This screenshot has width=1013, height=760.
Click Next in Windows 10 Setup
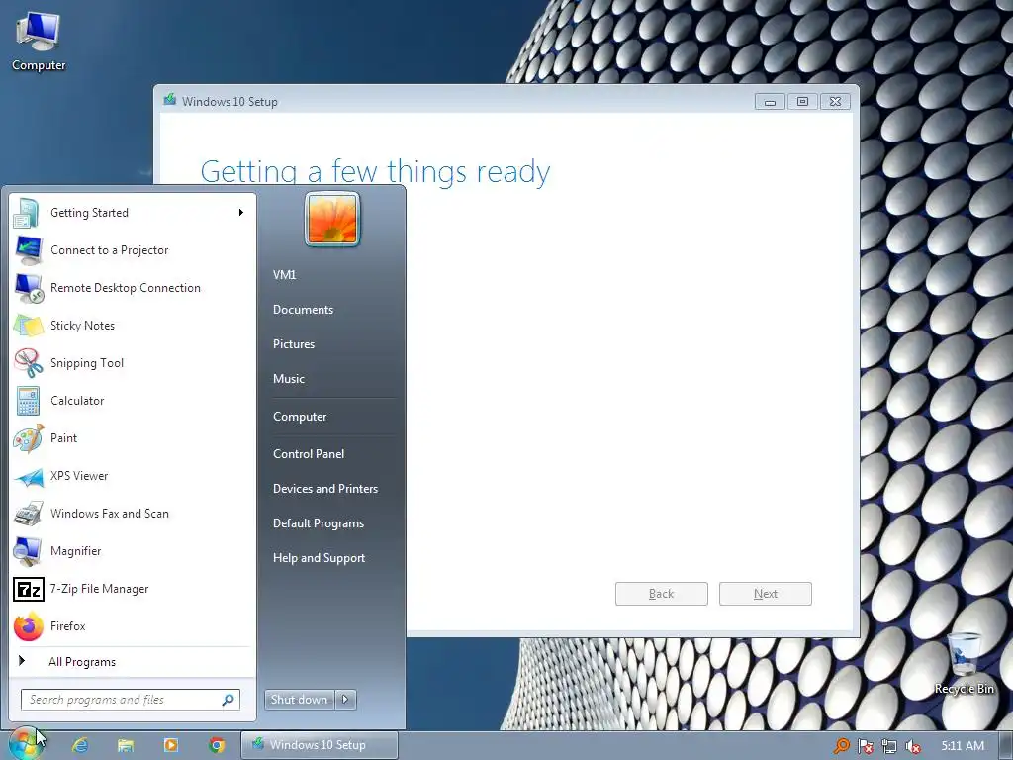coord(766,594)
